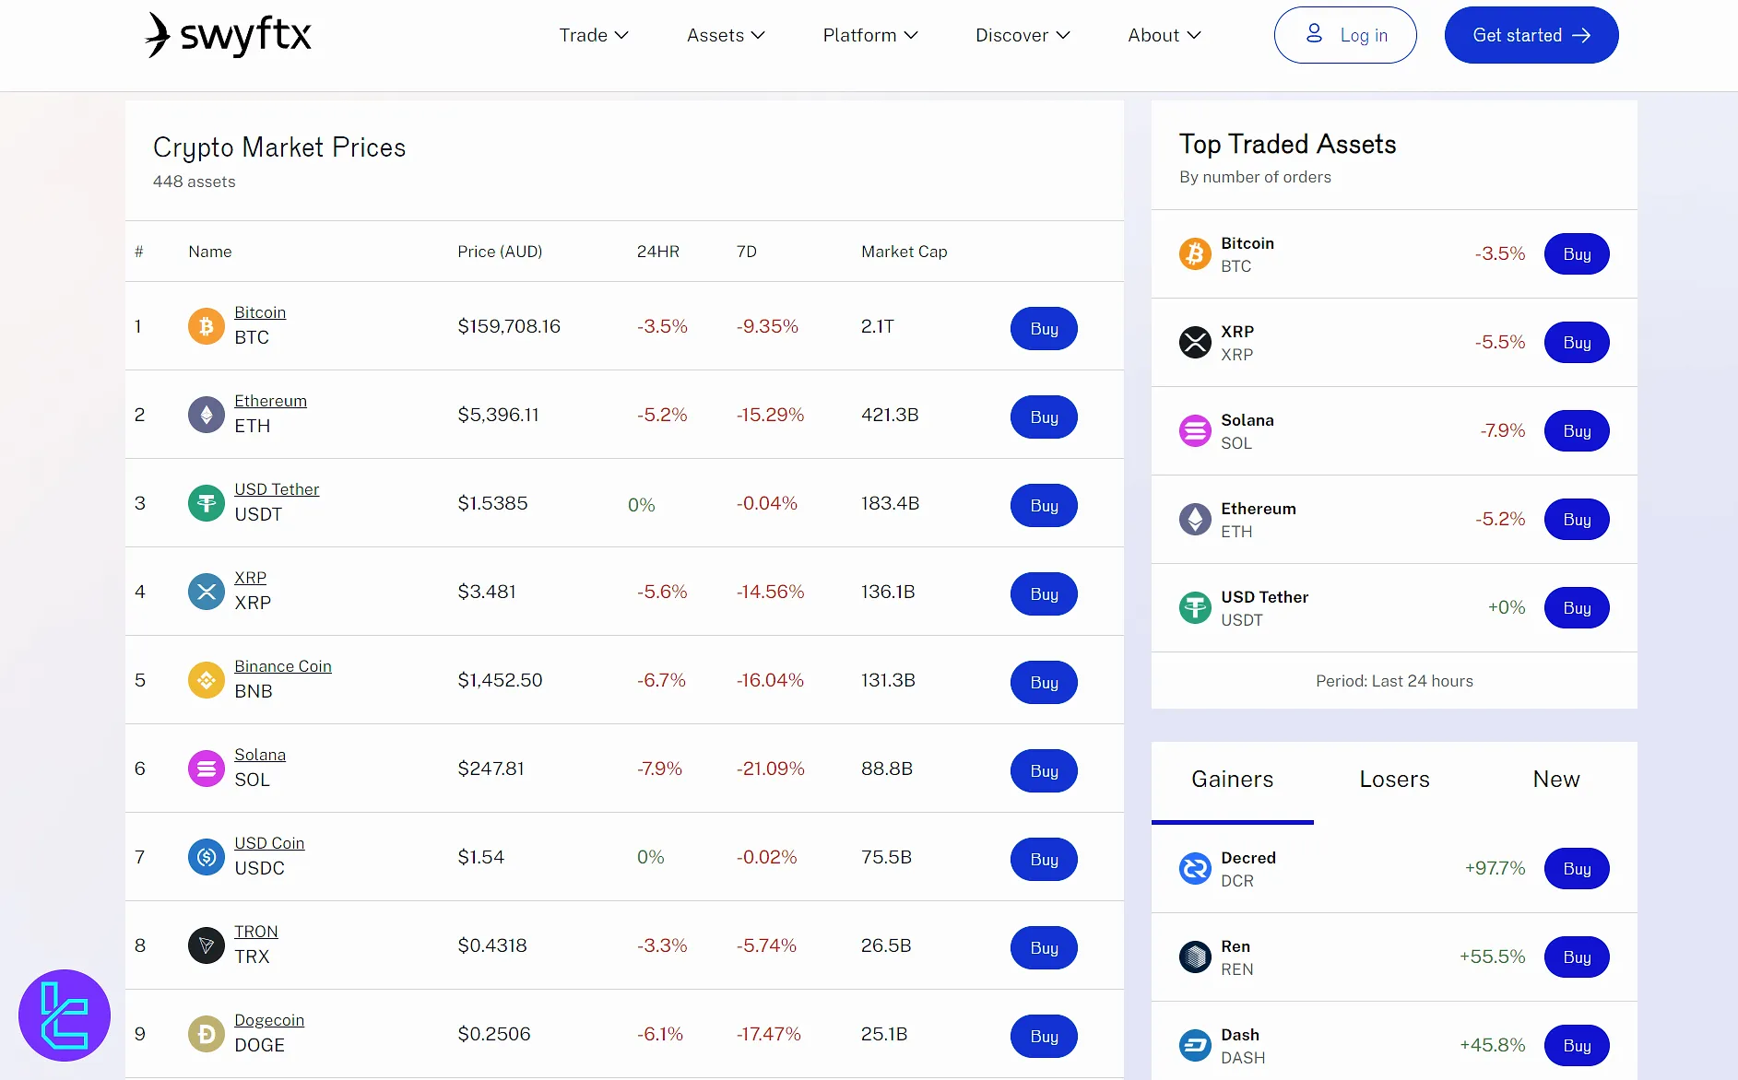Click the XRP icon under Top Traded Assets
Screen dimensions: 1738x1080
(1195, 342)
